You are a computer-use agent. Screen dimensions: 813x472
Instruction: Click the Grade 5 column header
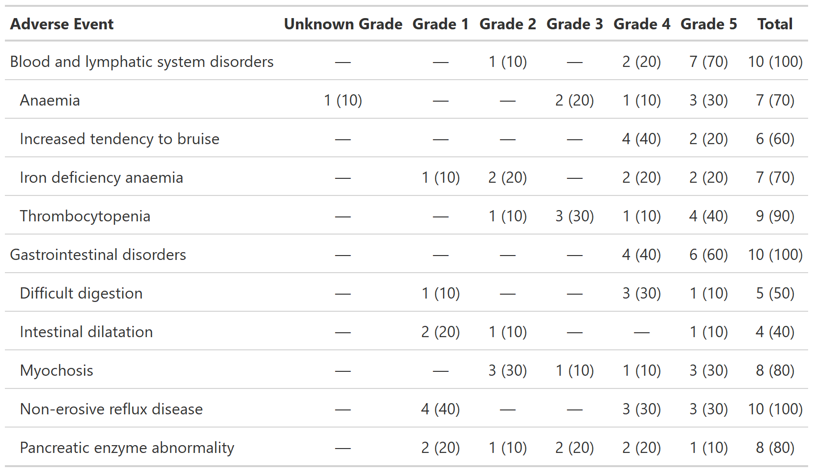tap(708, 24)
